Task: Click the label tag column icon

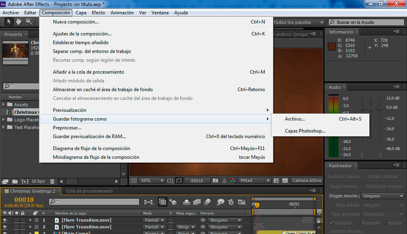Action: point(35,213)
